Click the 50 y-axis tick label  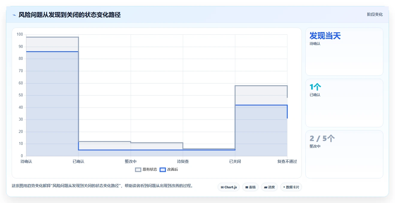coord(21,95)
